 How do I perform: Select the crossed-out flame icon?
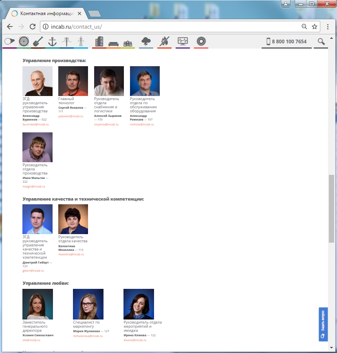click(x=164, y=41)
